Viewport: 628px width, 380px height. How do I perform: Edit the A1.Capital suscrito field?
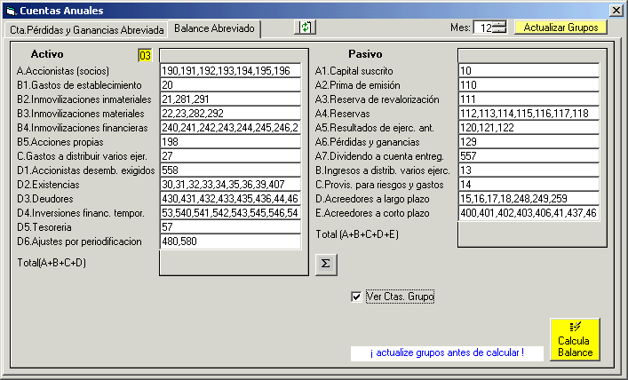[x=529, y=71]
